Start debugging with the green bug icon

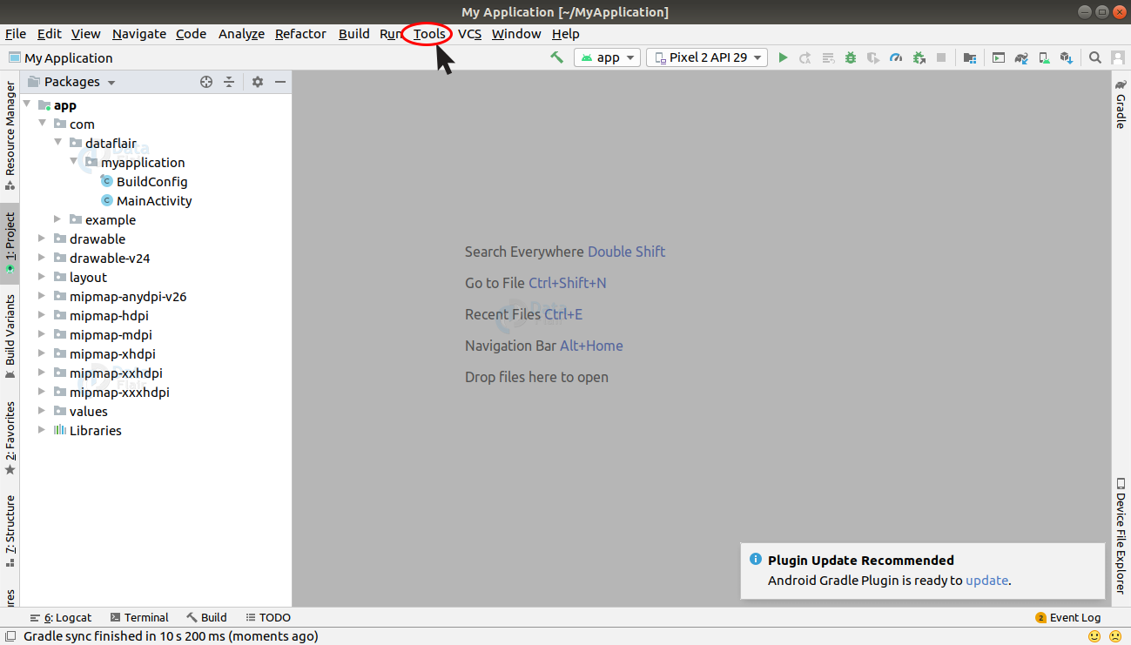(x=851, y=57)
